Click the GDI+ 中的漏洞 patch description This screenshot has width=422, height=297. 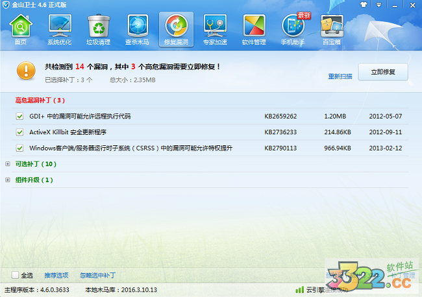click(80, 116)
